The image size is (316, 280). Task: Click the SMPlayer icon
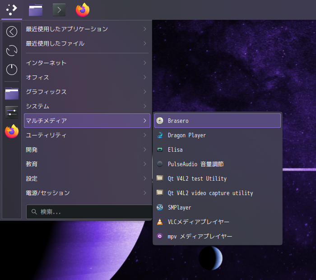point(160,207)
